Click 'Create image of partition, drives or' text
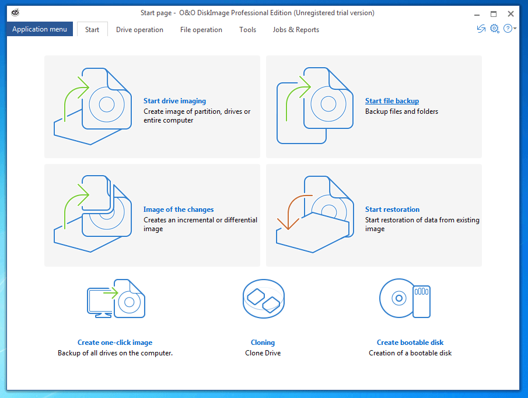 tap(197, 111)
